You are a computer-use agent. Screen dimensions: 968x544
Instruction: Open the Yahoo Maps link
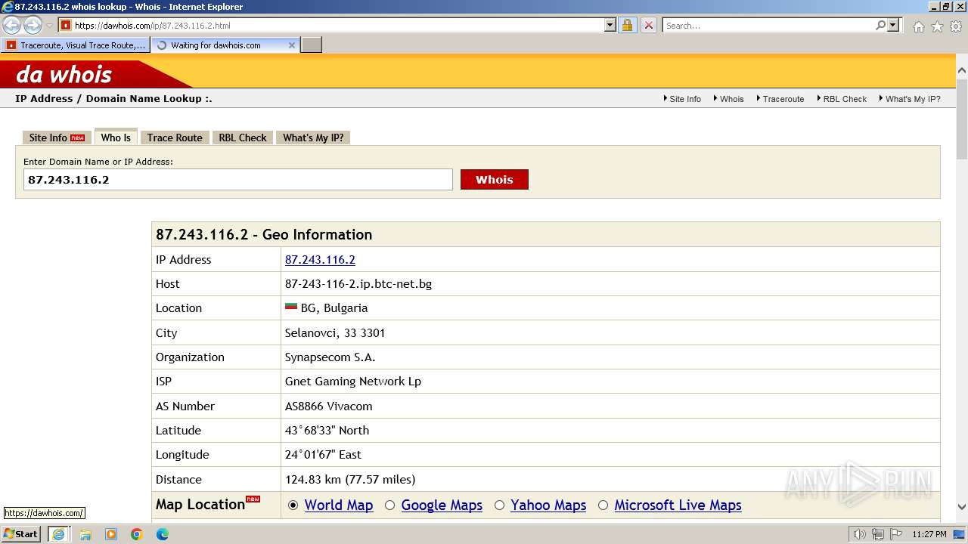548,505
